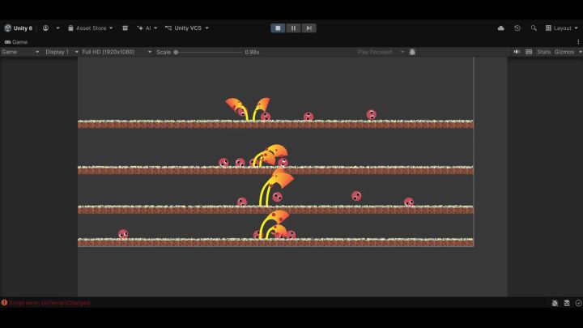Open the Package Manager box icon
Screen dimensions: 583x328
pos(126,28)
